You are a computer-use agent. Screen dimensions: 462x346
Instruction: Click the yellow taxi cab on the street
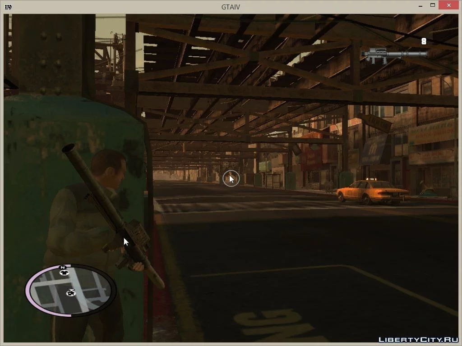[x=373, y=192]
